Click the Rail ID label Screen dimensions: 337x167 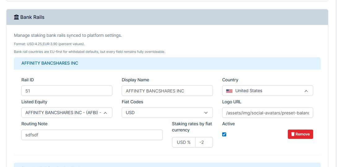pyautogui.click(x=28, y=80)
